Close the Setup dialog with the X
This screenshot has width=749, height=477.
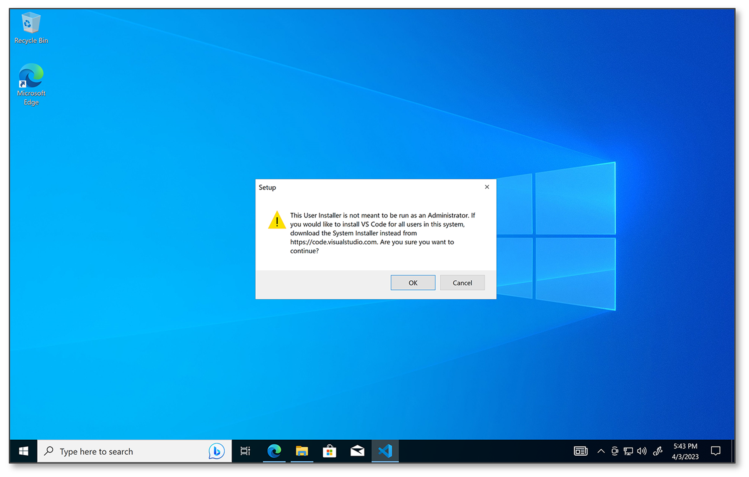coord(487,187)
